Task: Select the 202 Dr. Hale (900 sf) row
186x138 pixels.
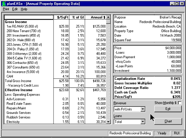Action: [x=55, y=40]
